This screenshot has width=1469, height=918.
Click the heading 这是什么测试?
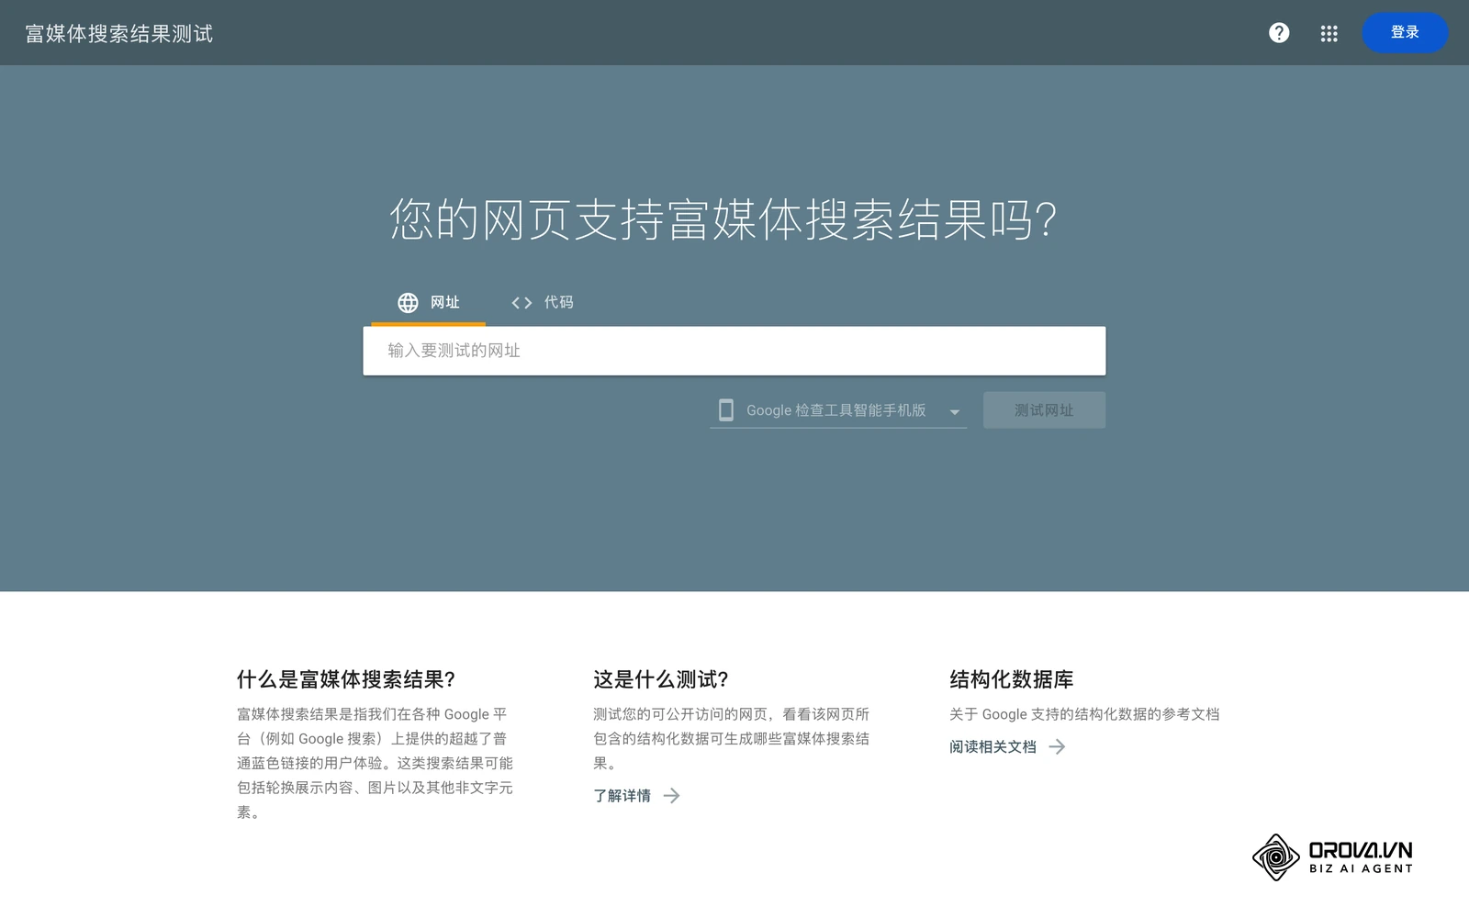661,679
